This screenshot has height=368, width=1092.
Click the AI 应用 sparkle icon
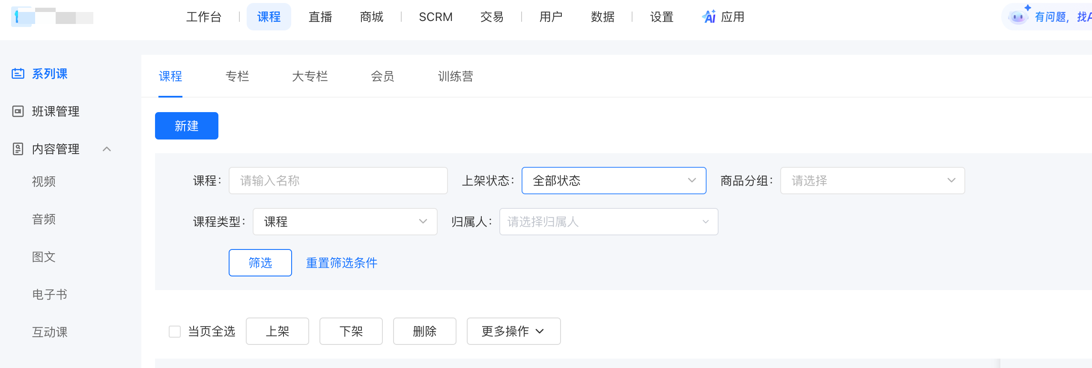pyautogui.click(x=709, y=17)
